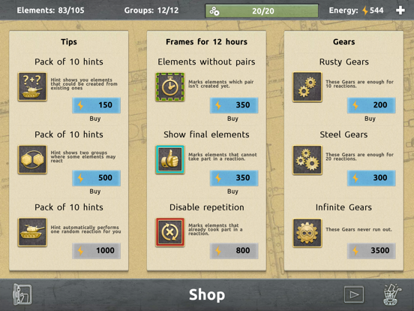The width and height of the screenshot is (414, 311).
Task: Open the shopping cart icon
Action: click(392, 294)
